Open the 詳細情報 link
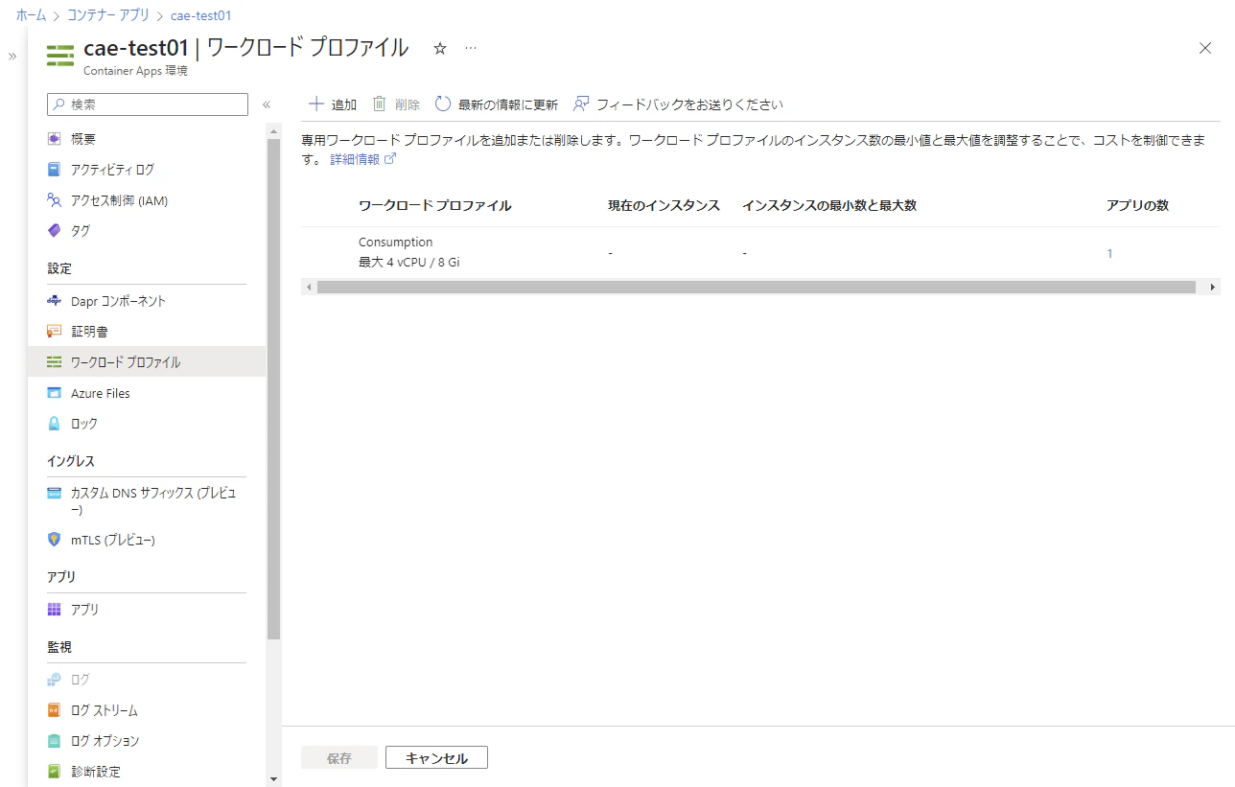This screenshot has height=787, width=1235. (x=362, y=159)
